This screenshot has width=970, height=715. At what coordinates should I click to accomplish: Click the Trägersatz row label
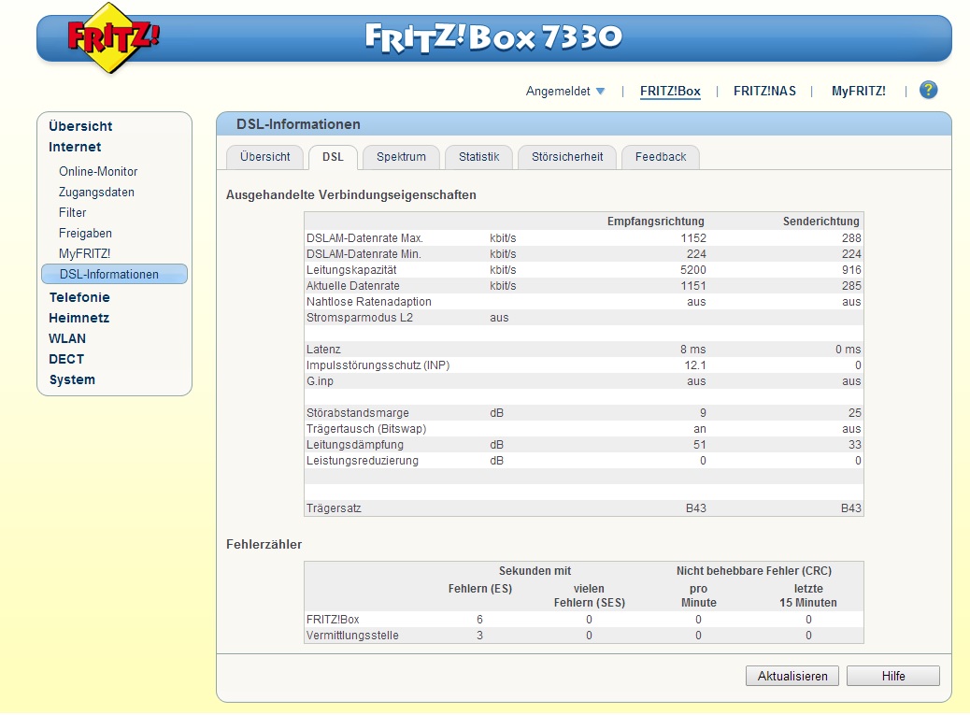click(x=334, y=508)
